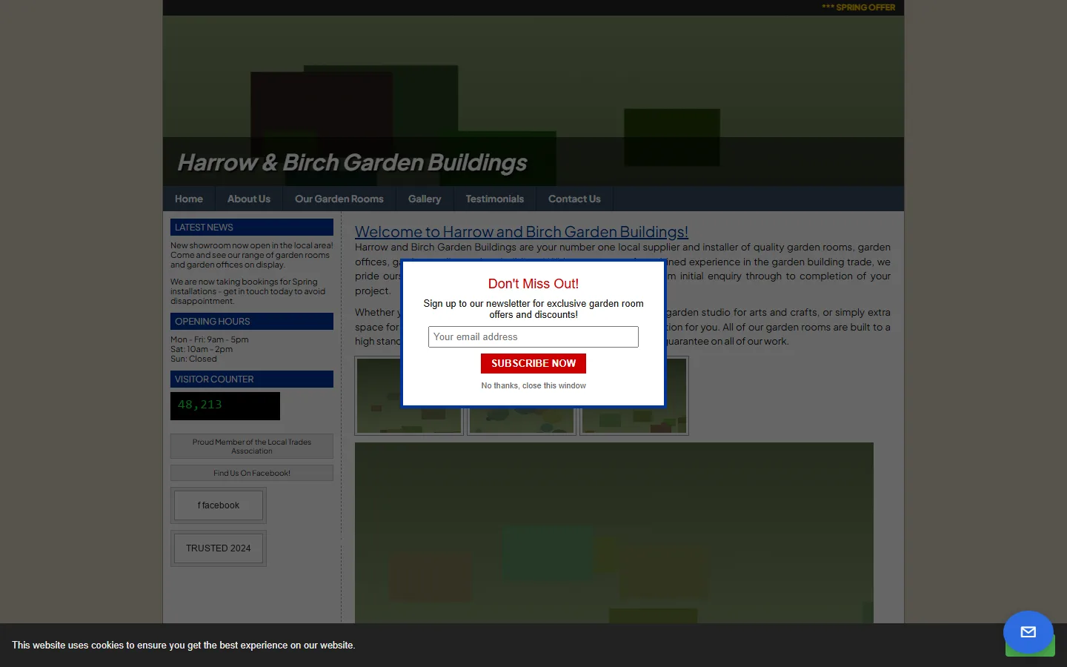The width and height of the screenshot is (1067, 667).
Task: Select the Gallery menu item
Action: (425, 199)
